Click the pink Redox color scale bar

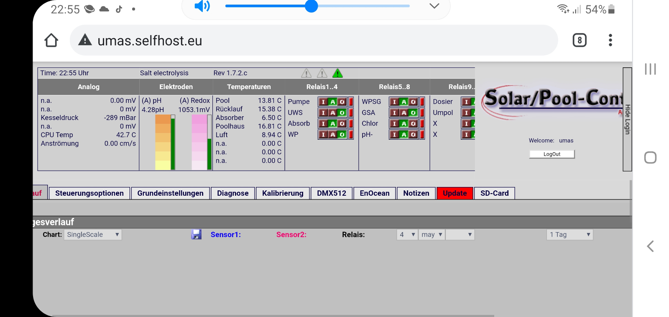[x=199, y=142]
